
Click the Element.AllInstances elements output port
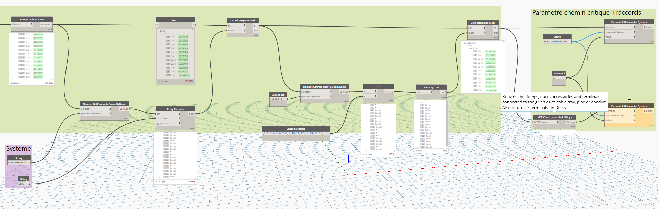click(46, 24)
